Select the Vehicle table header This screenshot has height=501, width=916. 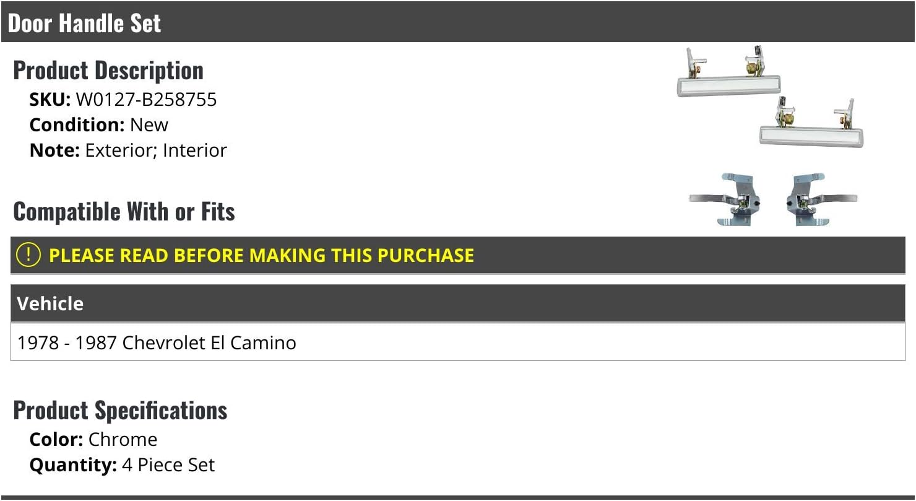click(x=458, y=303)
